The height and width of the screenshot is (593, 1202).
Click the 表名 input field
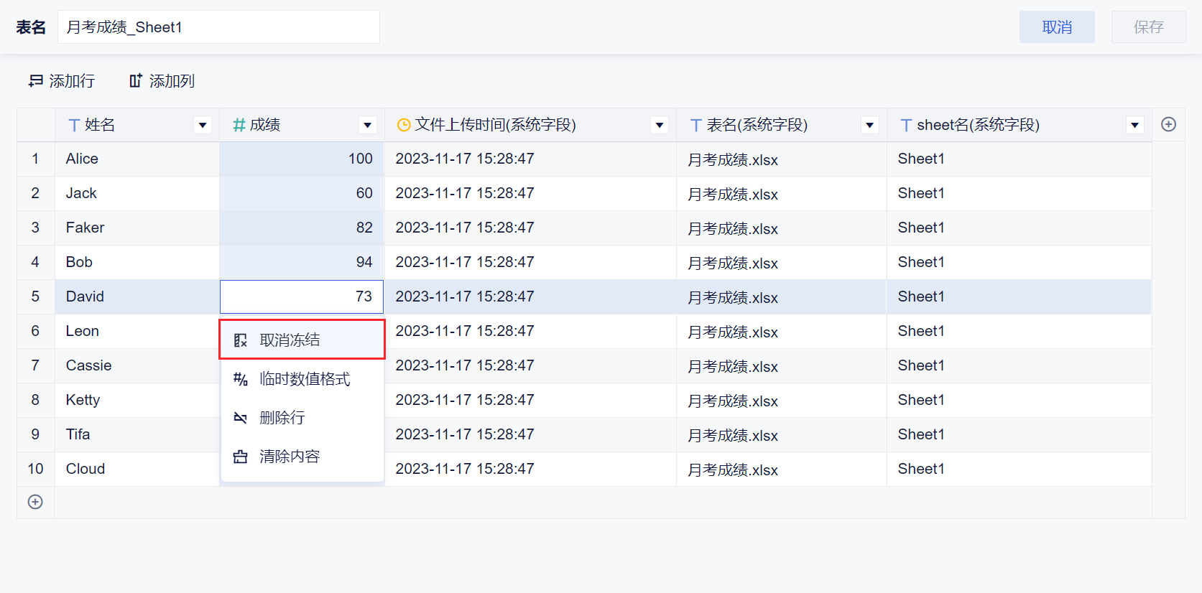pyautogui.click(x=218, y=27)
